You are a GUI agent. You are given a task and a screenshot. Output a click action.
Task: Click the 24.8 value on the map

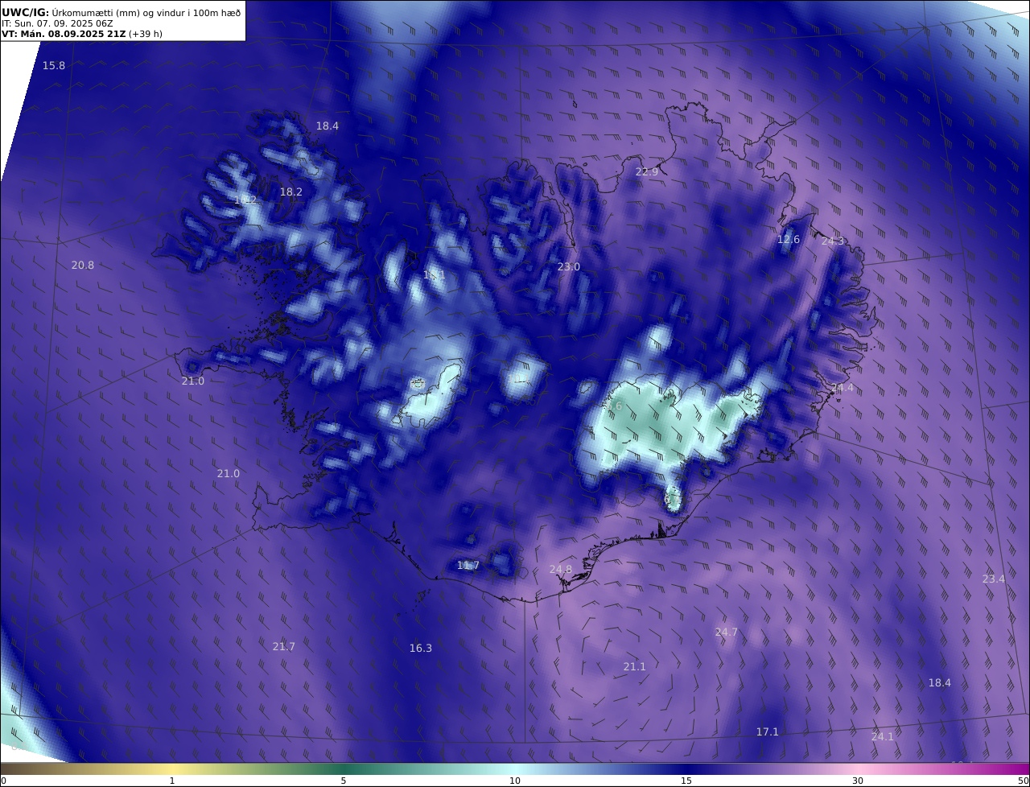tap(561, 569)
